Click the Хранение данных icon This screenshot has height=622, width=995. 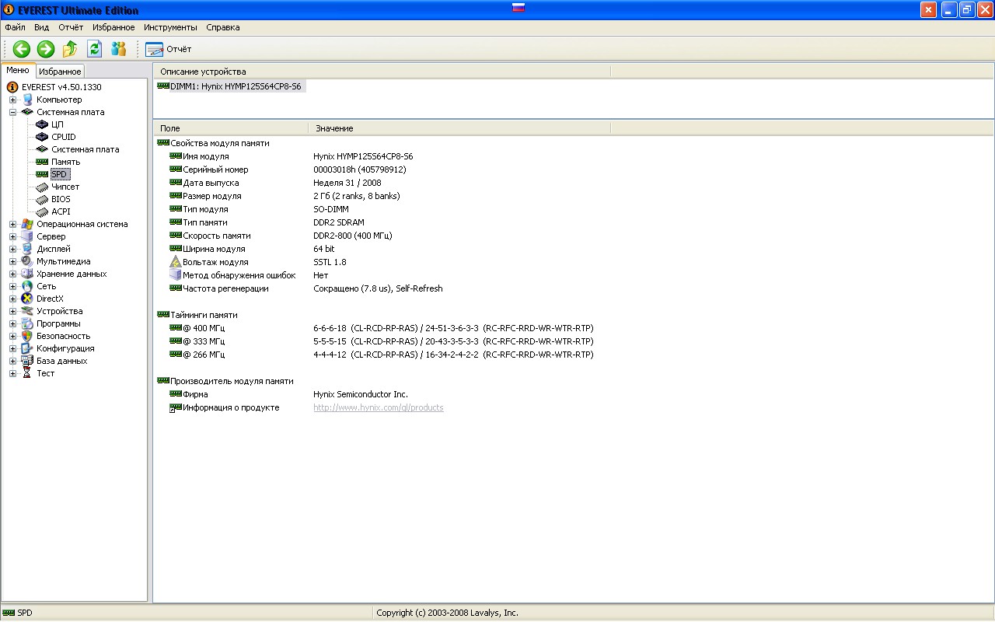point(27,274)
